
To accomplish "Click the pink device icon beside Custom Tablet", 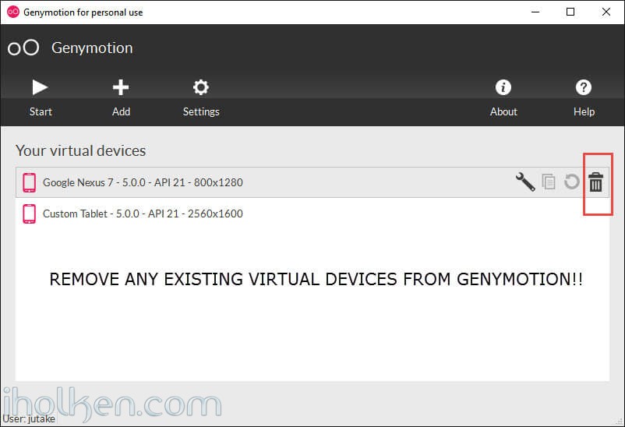I will pyautogui.click(x=29, y=213).
